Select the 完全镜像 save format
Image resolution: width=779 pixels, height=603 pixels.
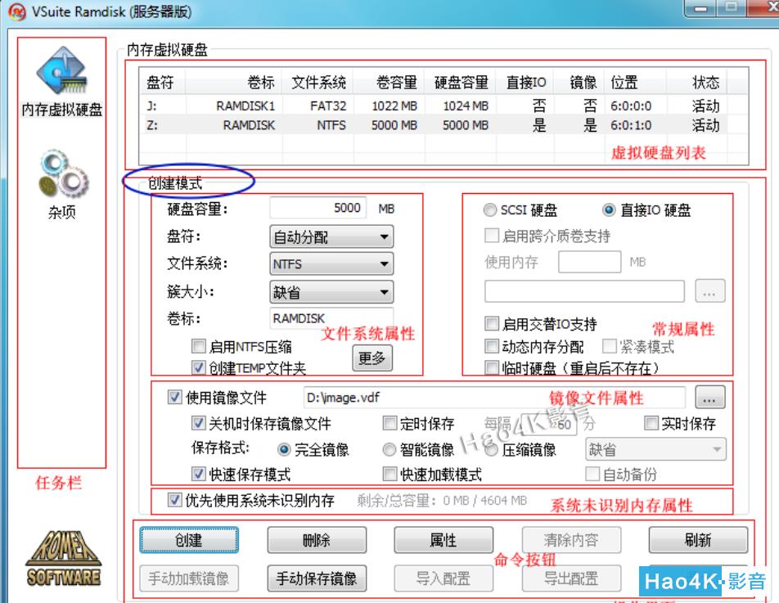284,449
